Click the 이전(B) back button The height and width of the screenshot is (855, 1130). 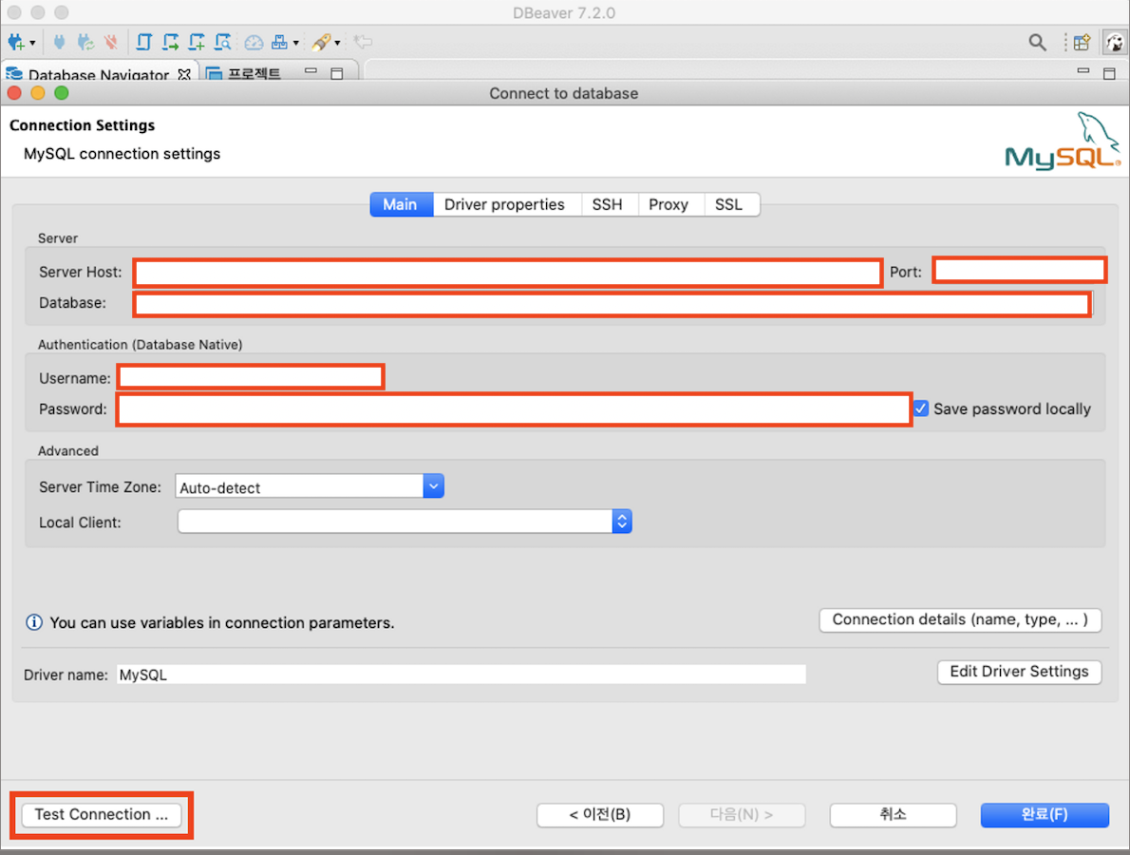[x=600, y=815]
